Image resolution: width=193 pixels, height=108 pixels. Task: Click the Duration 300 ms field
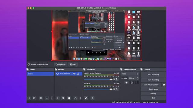[133, 78]
